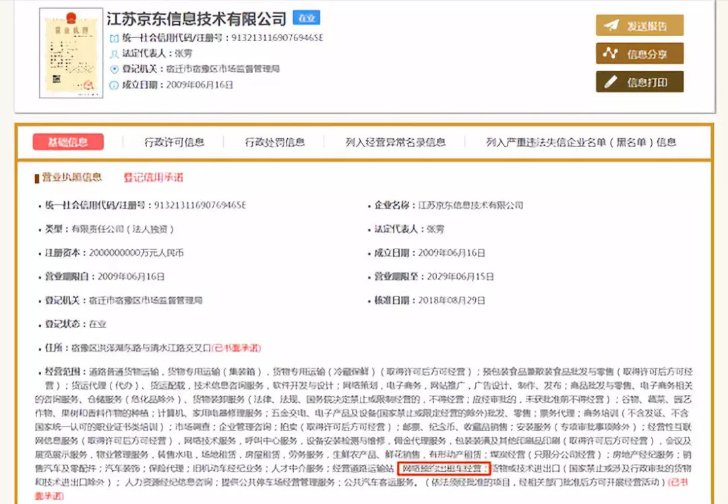Viewport: 728px width, 504px height.
Task: Click the red 登记信用承诺 link
Action: [x=153, y=177]
